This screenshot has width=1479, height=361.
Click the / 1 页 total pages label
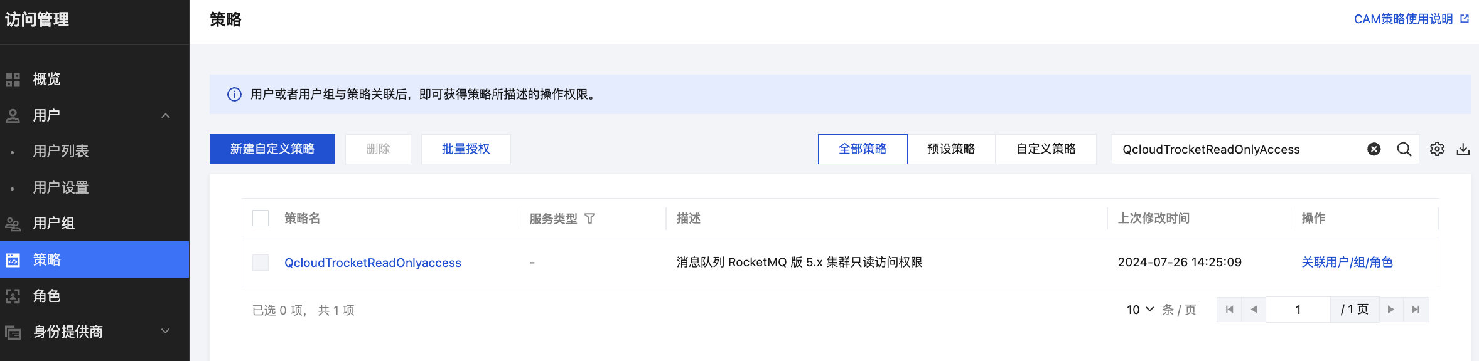[1355, 310]
